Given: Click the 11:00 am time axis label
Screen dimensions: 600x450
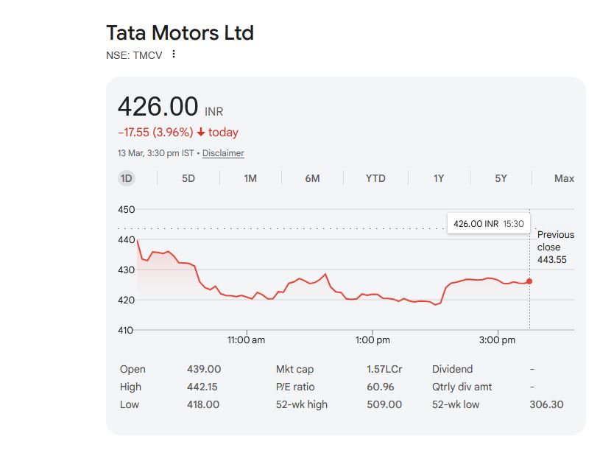Looking at the screenshot, I should point(246,340).
